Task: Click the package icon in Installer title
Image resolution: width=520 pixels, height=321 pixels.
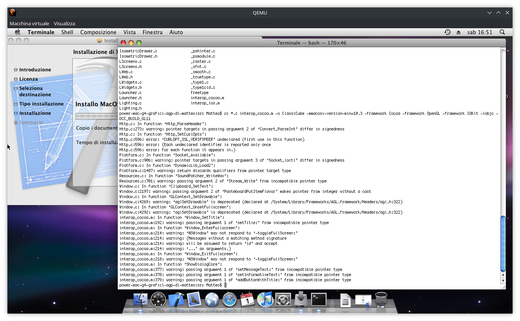Action: (x=100, y=40)
